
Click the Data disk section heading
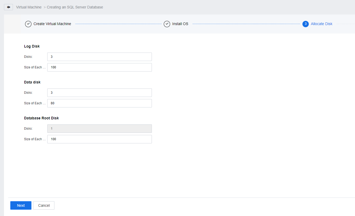32,82
